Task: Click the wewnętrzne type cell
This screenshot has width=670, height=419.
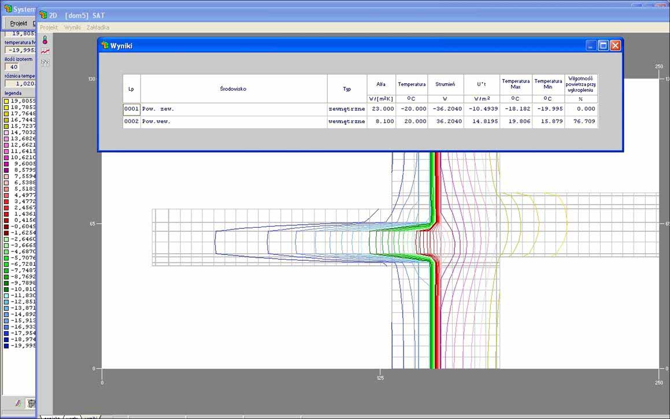Action: tap(347, 121)
